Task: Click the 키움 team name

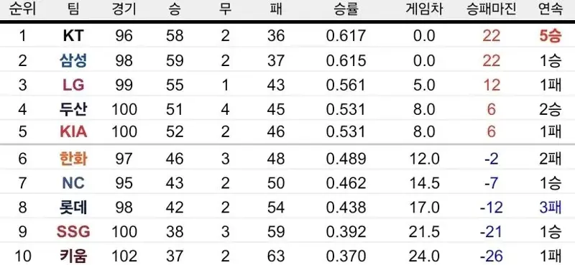Action: [73, 256]
